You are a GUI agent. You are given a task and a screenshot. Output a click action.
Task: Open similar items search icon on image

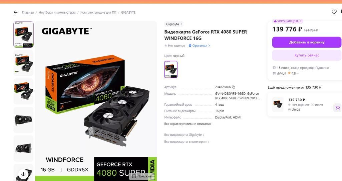coord(134,176)
